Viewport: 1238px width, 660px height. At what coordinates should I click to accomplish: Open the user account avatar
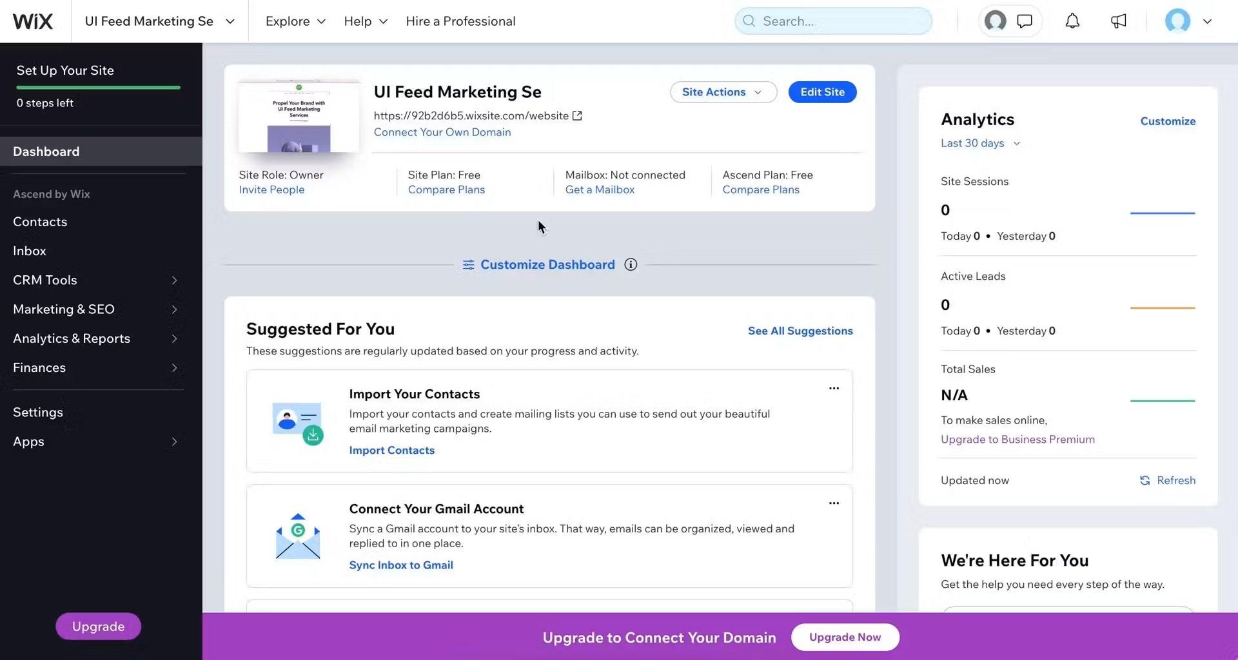(1177, 21)
